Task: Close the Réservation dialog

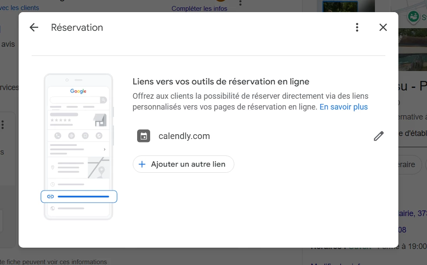Action: point(383,27)
